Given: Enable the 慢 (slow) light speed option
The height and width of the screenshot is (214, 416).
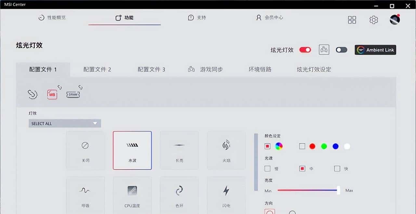Looking at the screenshot, I should point(267,169).
